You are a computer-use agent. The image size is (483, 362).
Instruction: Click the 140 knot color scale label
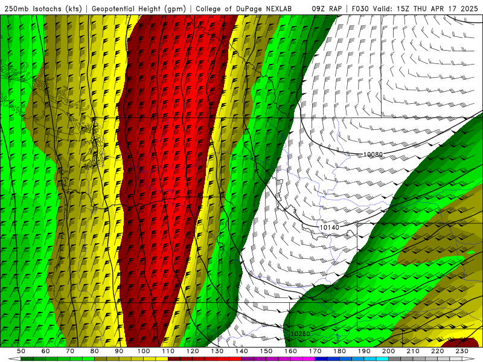(x=241, y=351)
